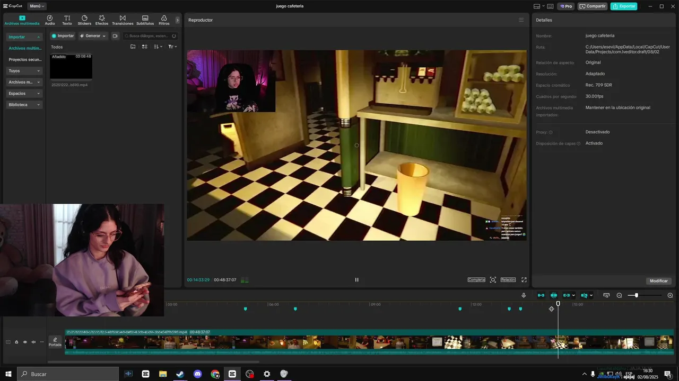
Task: Click the Modificar button
Action: [x=659, y=281]
